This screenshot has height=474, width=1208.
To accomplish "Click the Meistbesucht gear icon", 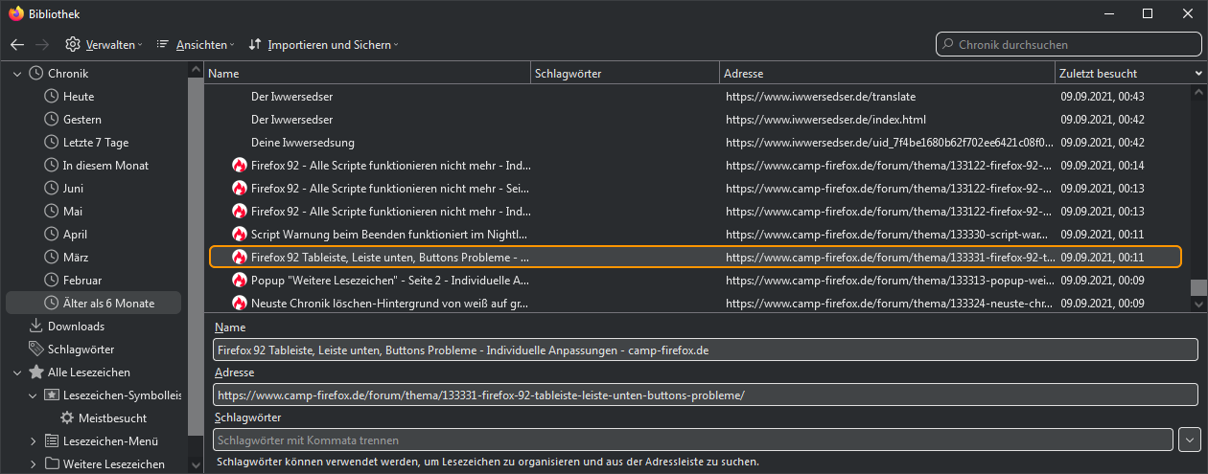I will [x=67, y=418].
